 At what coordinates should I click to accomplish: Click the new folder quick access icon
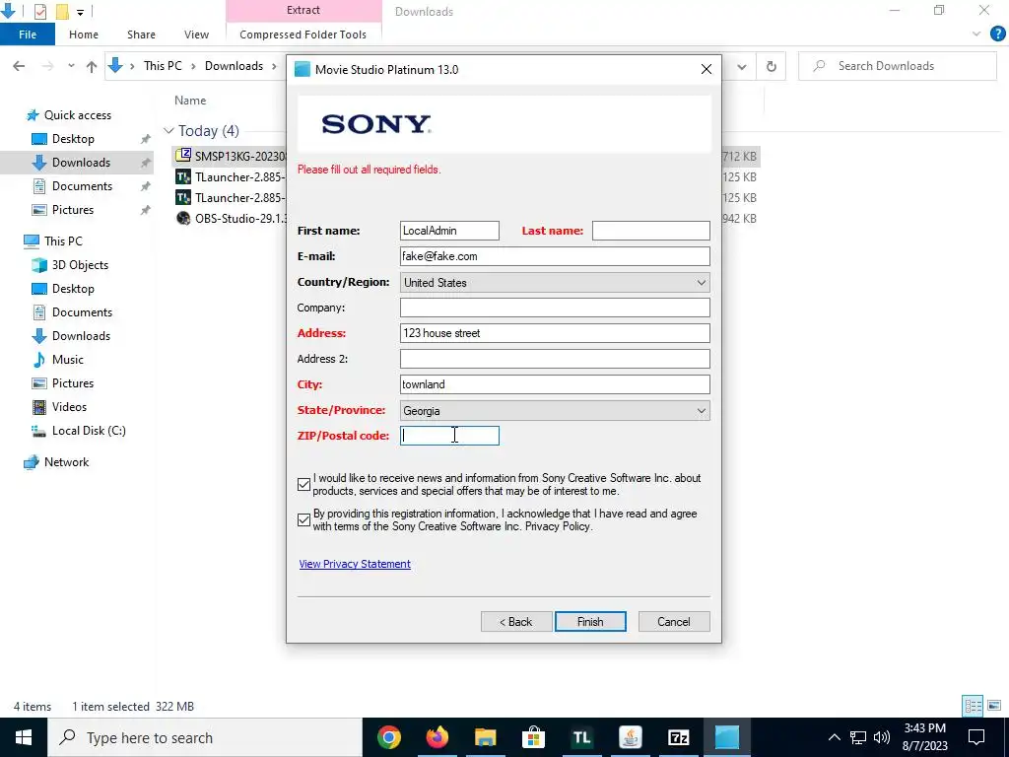click(x=62, y=11)
